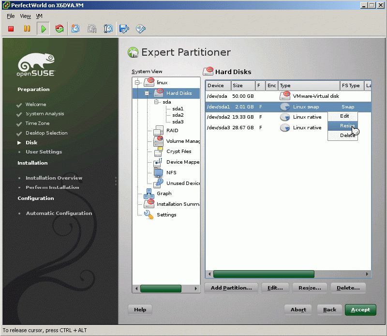Click the Device Mapper icon in tree
The width and height of the screenshot is (387, 336).
[158, 162]
